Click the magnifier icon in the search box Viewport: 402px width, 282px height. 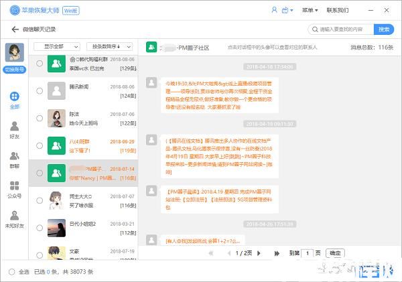click(x=315, y=29)
